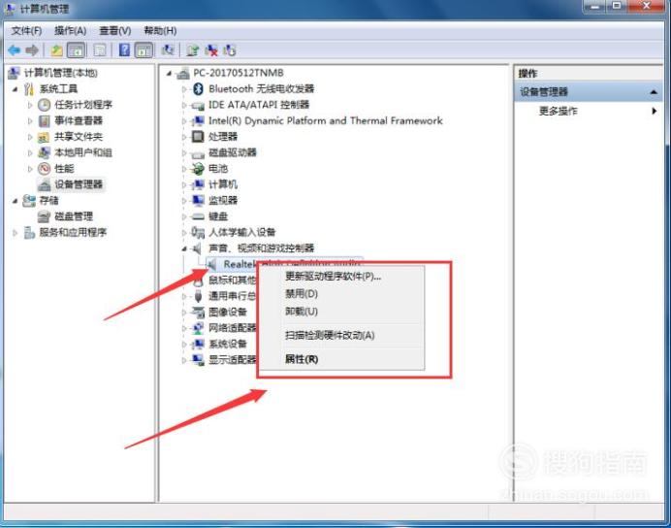The image size is (671, 528).
Task: Select the Bluetooth 无线电收发器 device category
Action: click(x=261, y=88)
